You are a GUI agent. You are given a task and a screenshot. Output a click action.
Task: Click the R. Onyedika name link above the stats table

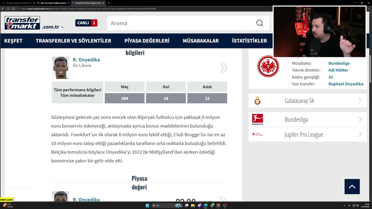point(86,60)
